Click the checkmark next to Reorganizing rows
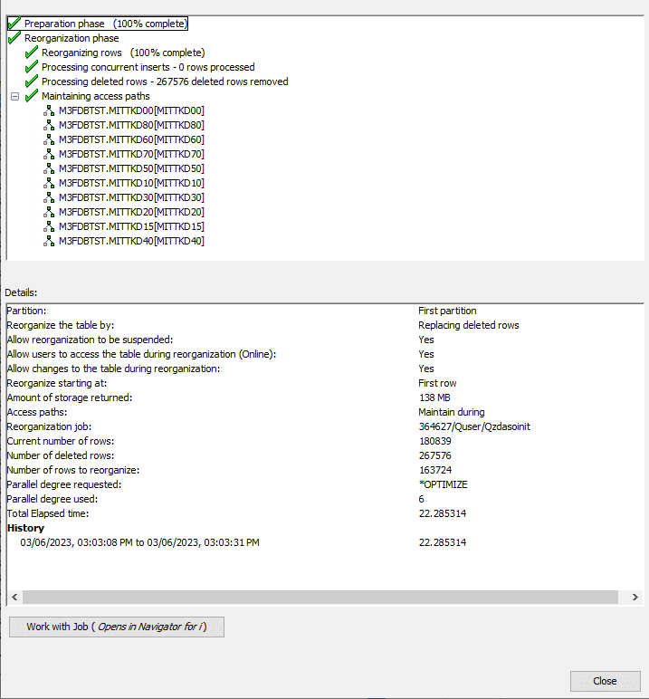This screenshot has height=699, width=649. (x=32, y=53)
